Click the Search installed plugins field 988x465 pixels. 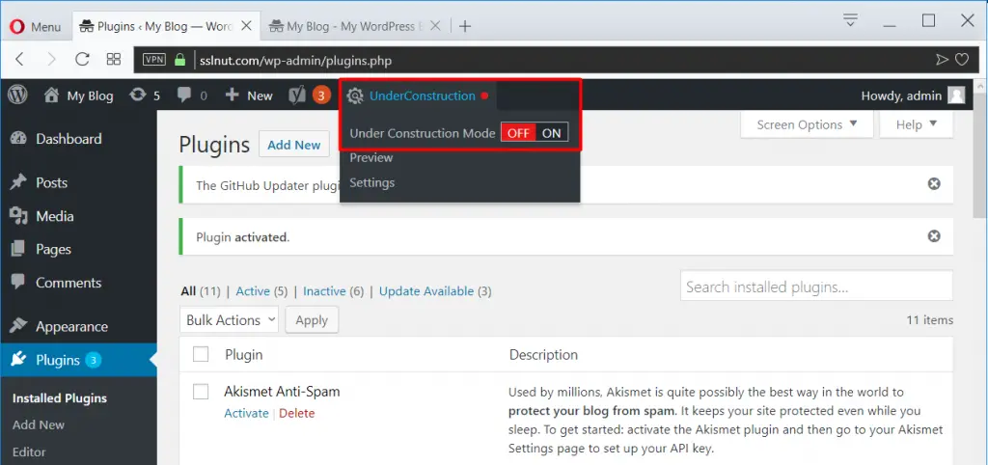816,287
